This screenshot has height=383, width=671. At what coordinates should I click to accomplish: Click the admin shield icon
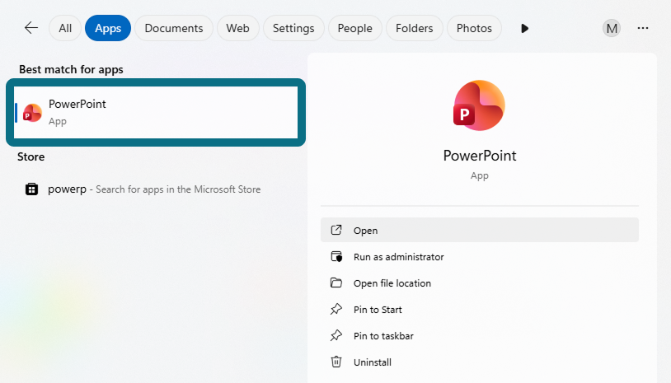[x=336, y=256]
